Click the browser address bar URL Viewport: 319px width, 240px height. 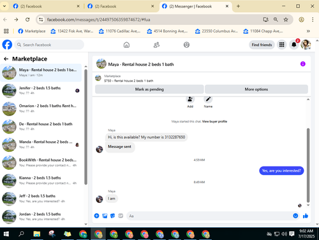(x=98, y=20)
